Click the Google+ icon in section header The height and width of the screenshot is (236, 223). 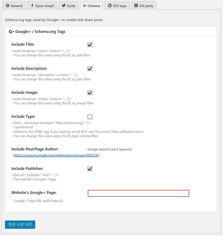click(x=11, y=32)
